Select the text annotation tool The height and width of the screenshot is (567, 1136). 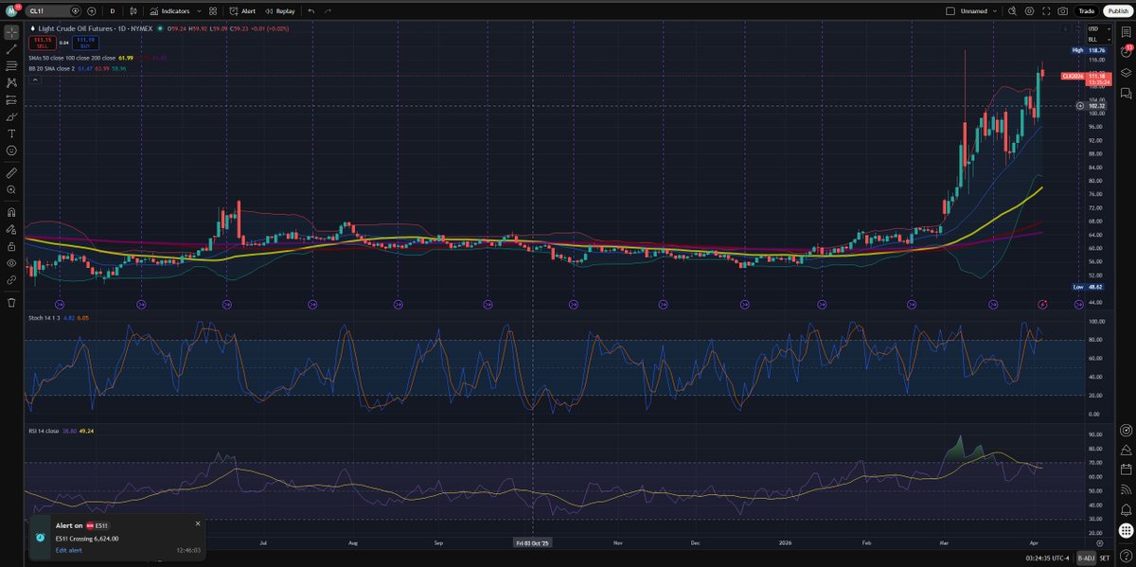tap(11, 133)
